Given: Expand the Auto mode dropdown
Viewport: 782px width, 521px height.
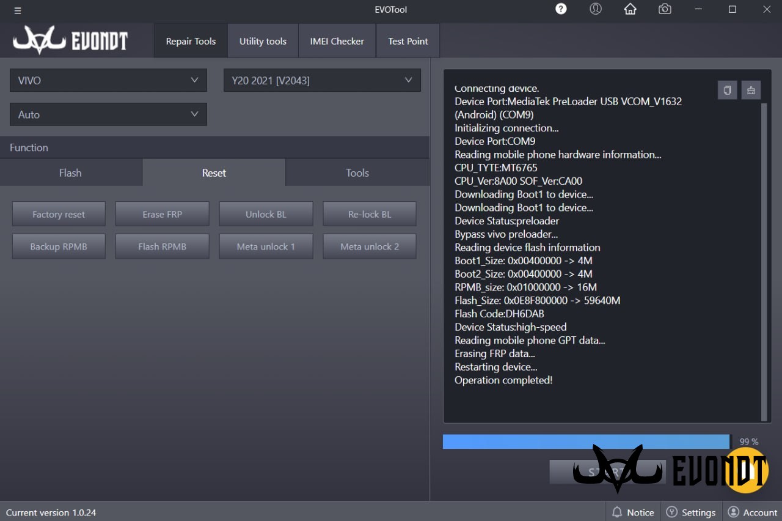Looking at the screenshot, I should 108,114.
